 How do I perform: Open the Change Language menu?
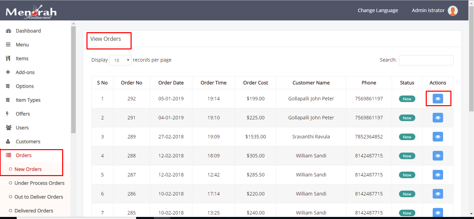point(378,10)
